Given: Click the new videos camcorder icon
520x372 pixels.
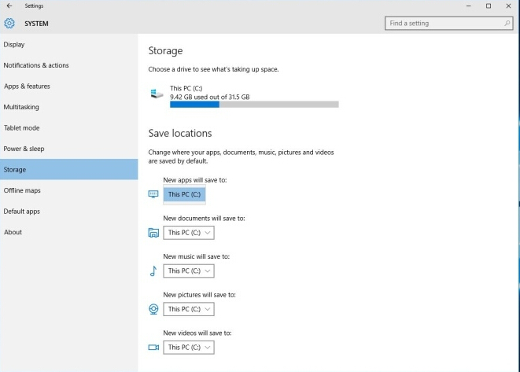Looking at the screenshot, I should (153, 347).
